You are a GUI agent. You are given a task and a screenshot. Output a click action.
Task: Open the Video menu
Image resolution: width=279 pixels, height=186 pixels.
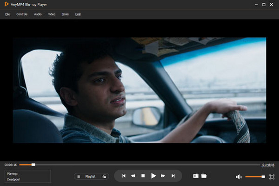(x=52, y=14)
